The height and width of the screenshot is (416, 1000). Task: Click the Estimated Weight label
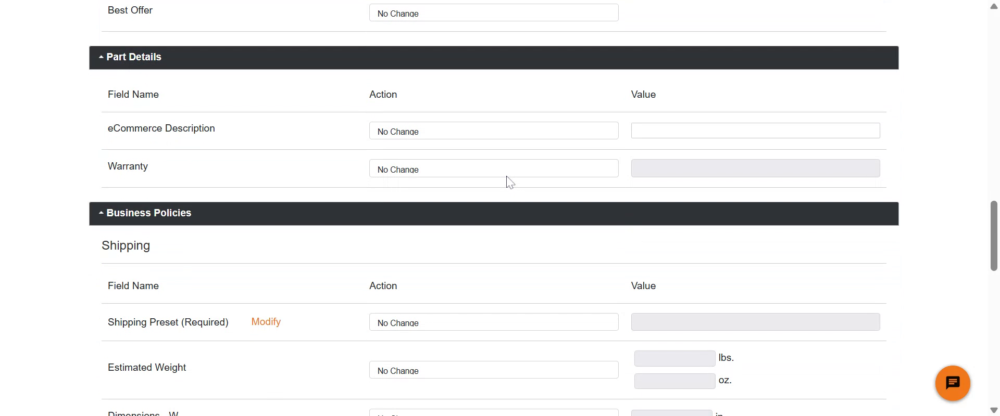click(x=147, y=368)
